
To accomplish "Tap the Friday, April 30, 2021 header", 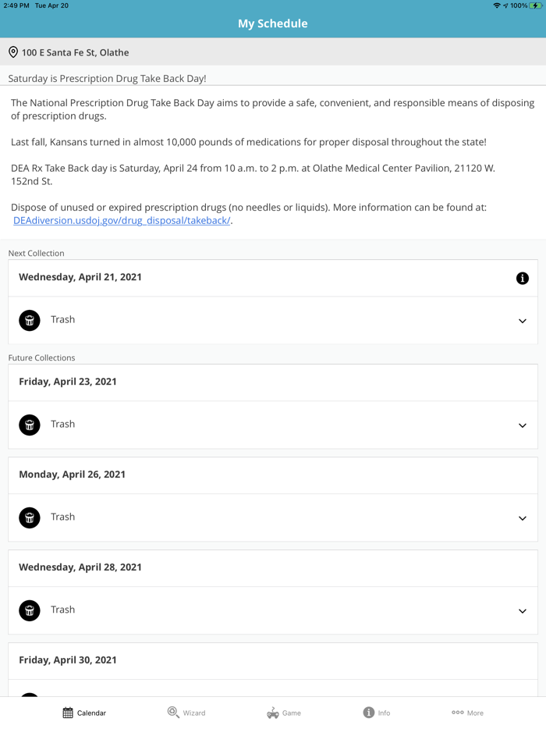I will 67,660.
